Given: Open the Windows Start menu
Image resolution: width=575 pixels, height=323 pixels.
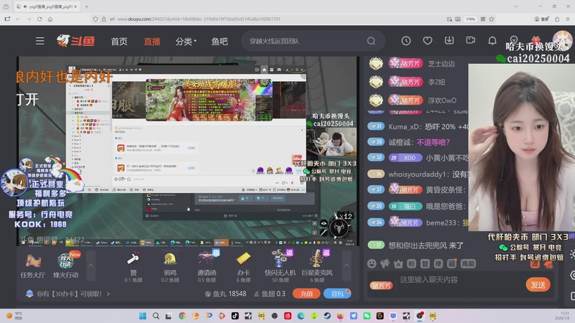Looking at the screenshot, I should (x=142, y=316).
